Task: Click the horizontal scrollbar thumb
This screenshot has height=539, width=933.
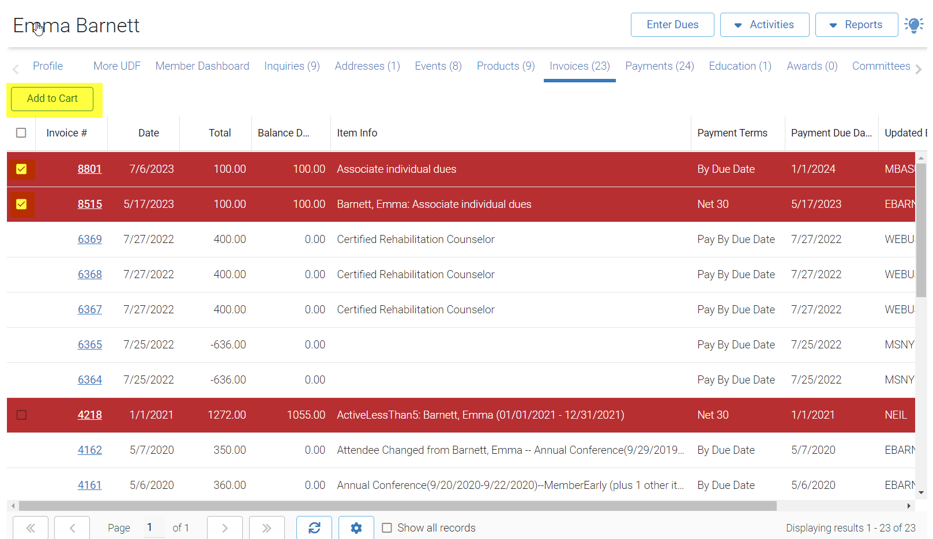Action: click(x=398, y=506)
